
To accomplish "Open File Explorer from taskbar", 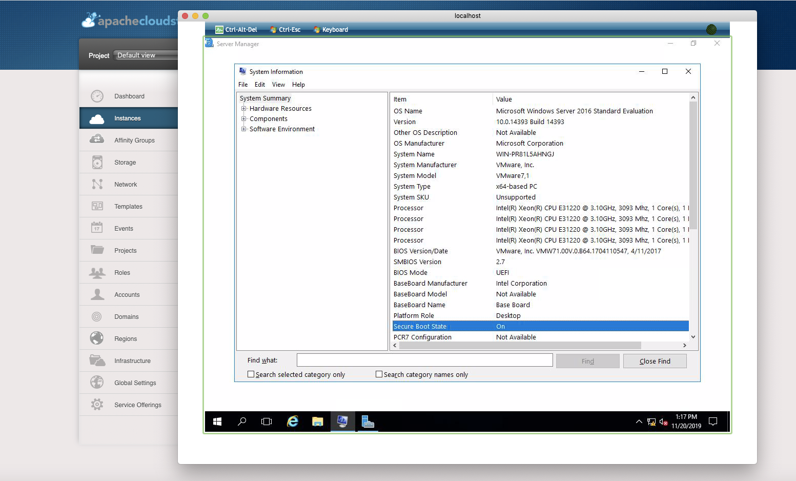I will tap(318, 422).
